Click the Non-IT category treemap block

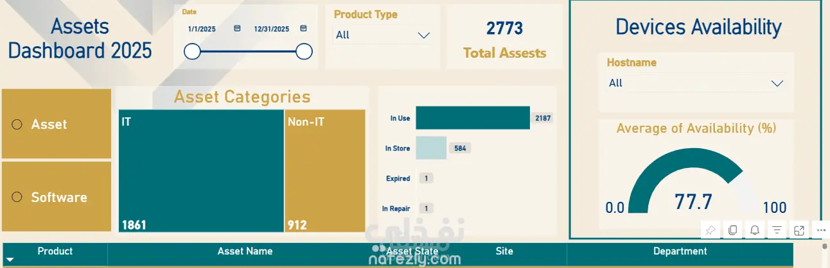(324, 171)
